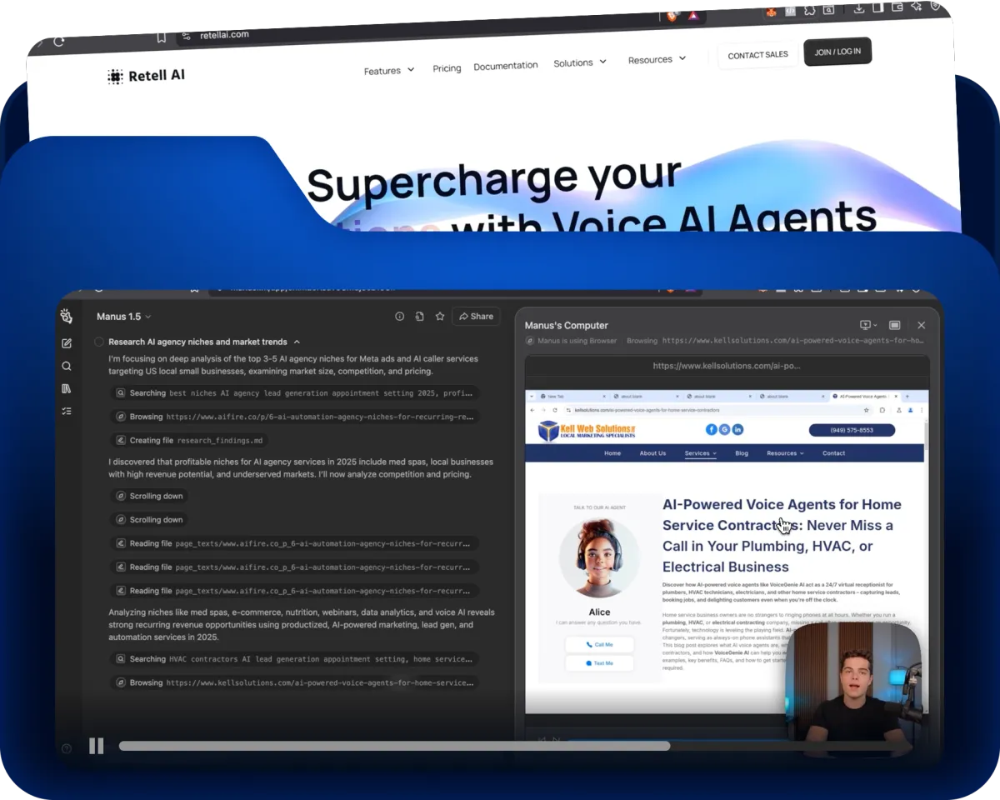Click the Facebook icon on Kell site
Viewport: 1000px width, 800px height.
pos(712,429)
